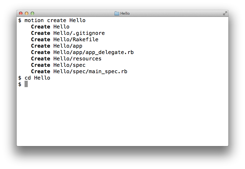Screen dimensions: 245x169
Task: Click the Hello/app/app_delegate.rb file path
Action: pos(93,52)
